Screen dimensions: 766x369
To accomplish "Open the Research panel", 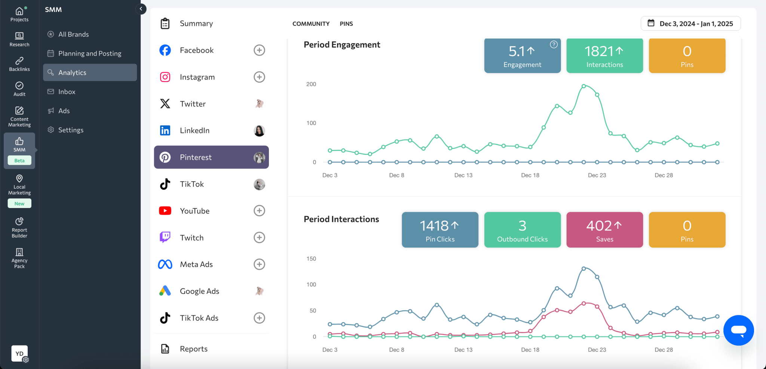I will [x=19, y=38].
